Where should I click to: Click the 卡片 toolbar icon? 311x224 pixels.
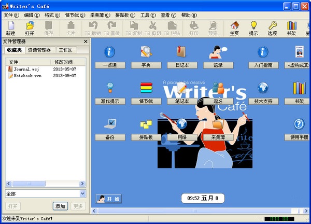tap(71, 25)
